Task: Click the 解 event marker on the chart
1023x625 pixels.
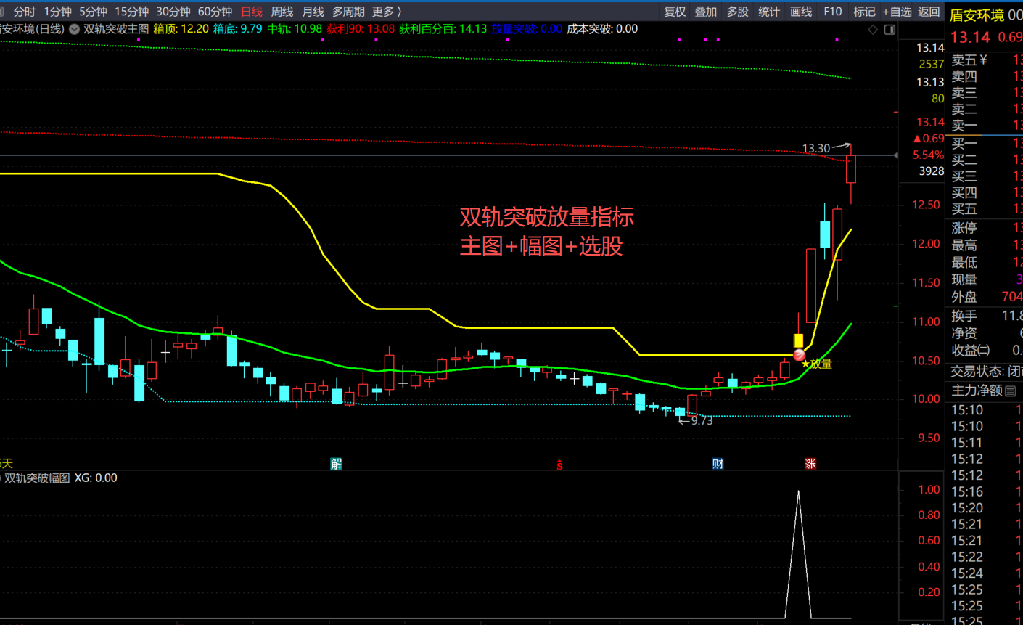Action: [x=336, y=464]
